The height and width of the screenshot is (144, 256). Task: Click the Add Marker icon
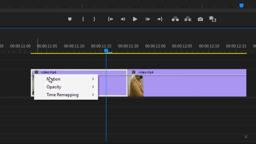point(70,19)
